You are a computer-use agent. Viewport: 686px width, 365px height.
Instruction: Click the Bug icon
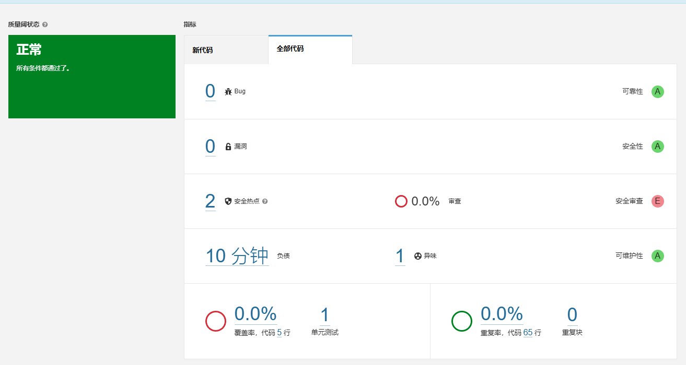click(228, 92)
